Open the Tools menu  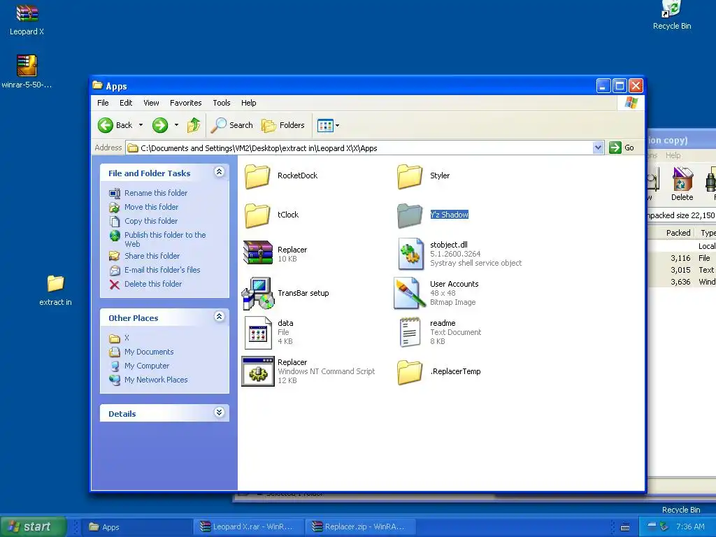(222, 103)
